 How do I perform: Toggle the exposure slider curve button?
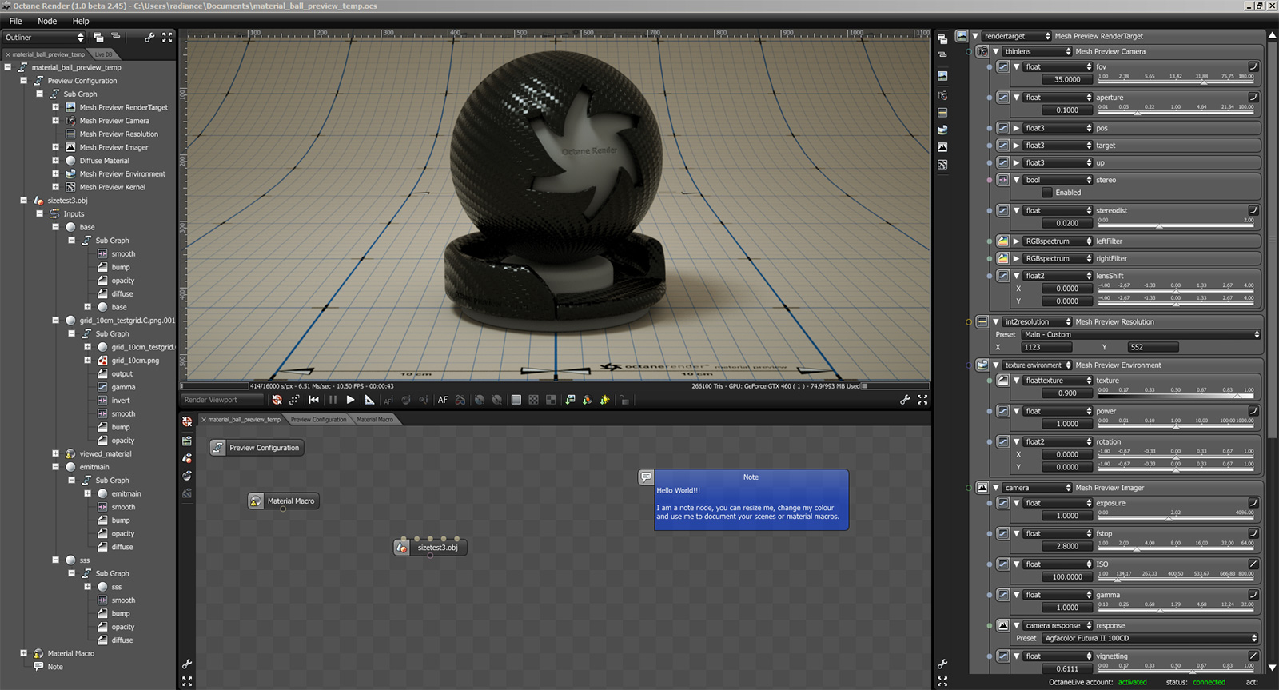[x=1253, y=503]
